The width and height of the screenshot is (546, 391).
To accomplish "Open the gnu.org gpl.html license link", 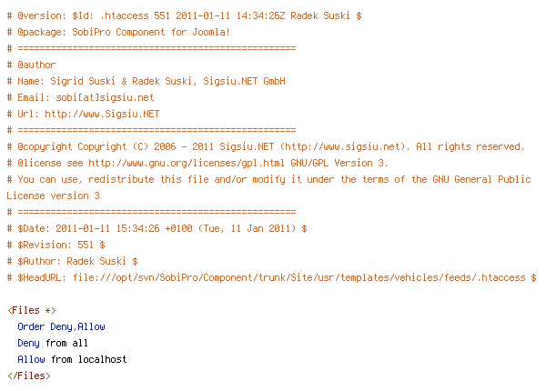I will [187, 163].
